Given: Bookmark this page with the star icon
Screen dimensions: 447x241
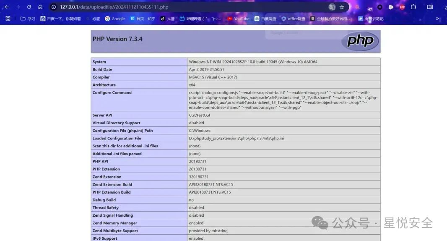Looking at the screenshot, I should 342,7.
